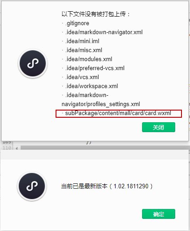Click the horizontal scrollbar track in the editor
This screenshot has height=231, width=190.
click(x=105, y=148)
